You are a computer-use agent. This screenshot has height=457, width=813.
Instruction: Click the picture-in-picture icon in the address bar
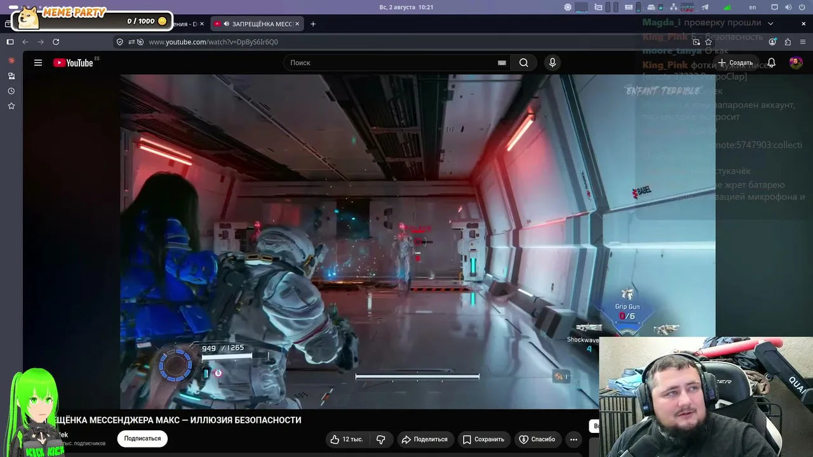(696, 42)
